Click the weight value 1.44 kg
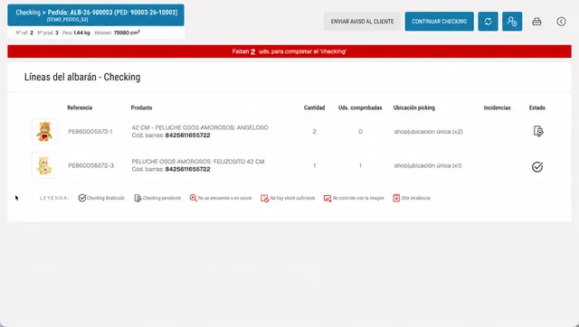The height and width of the screenshot is (327, 579). pos(81,33)
